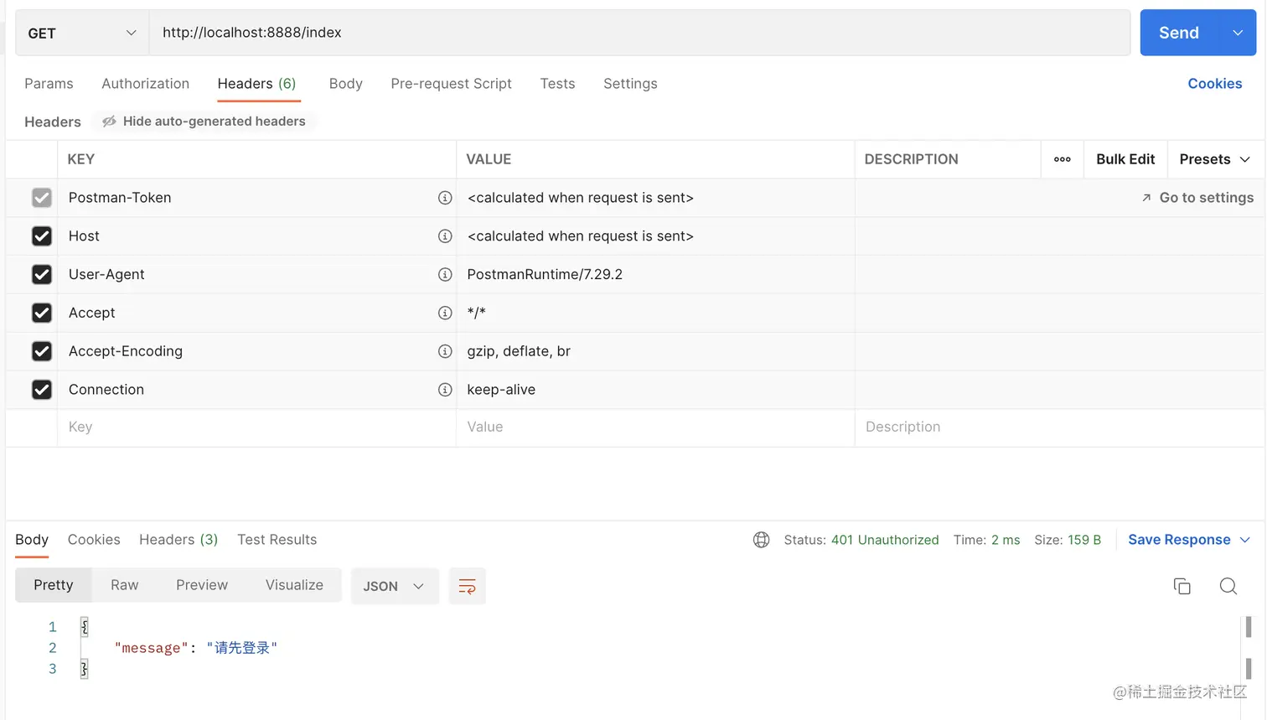This screenshot has width=1267, height=720.
Task: Open the Cookies link
Action: pyautogui.click(x=1214, y=84)
